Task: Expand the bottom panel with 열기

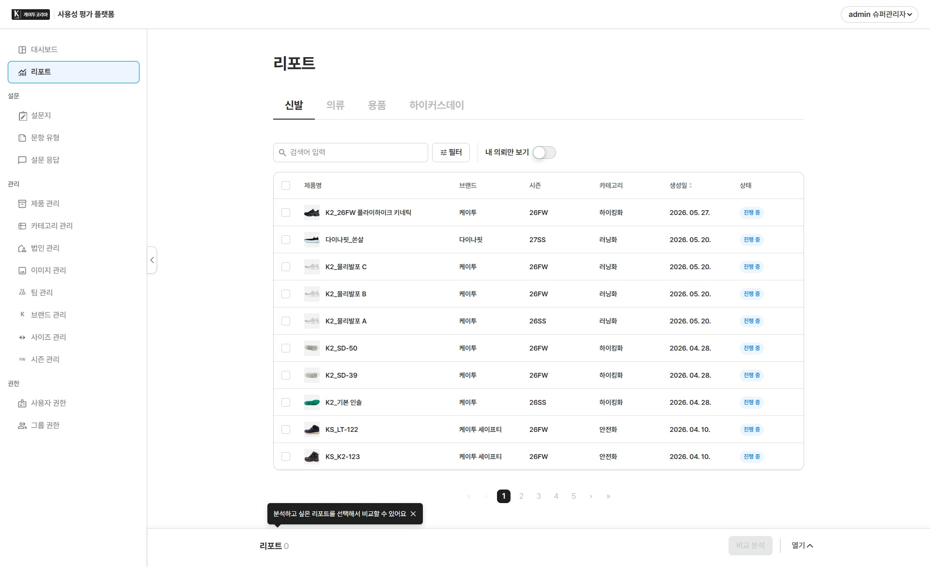Action: pos(802,546)
